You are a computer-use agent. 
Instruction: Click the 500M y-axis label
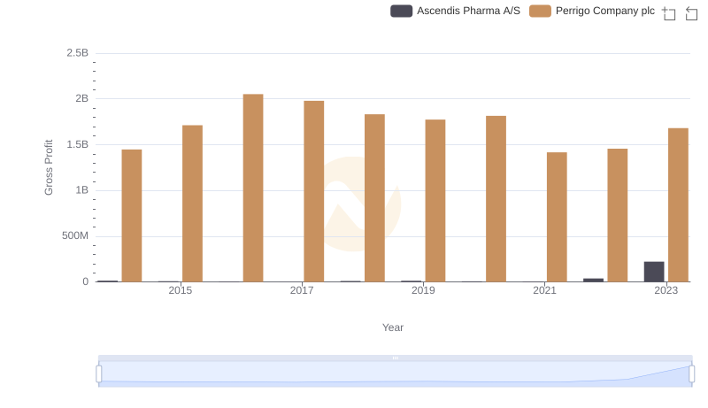pyautogui.click(x=75, y=235)
